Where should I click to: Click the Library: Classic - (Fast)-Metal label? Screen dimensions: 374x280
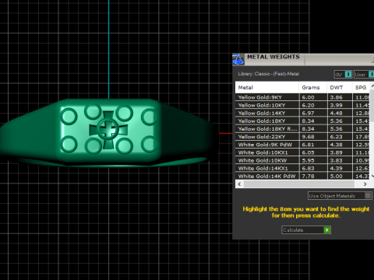(x=269, y=74)
